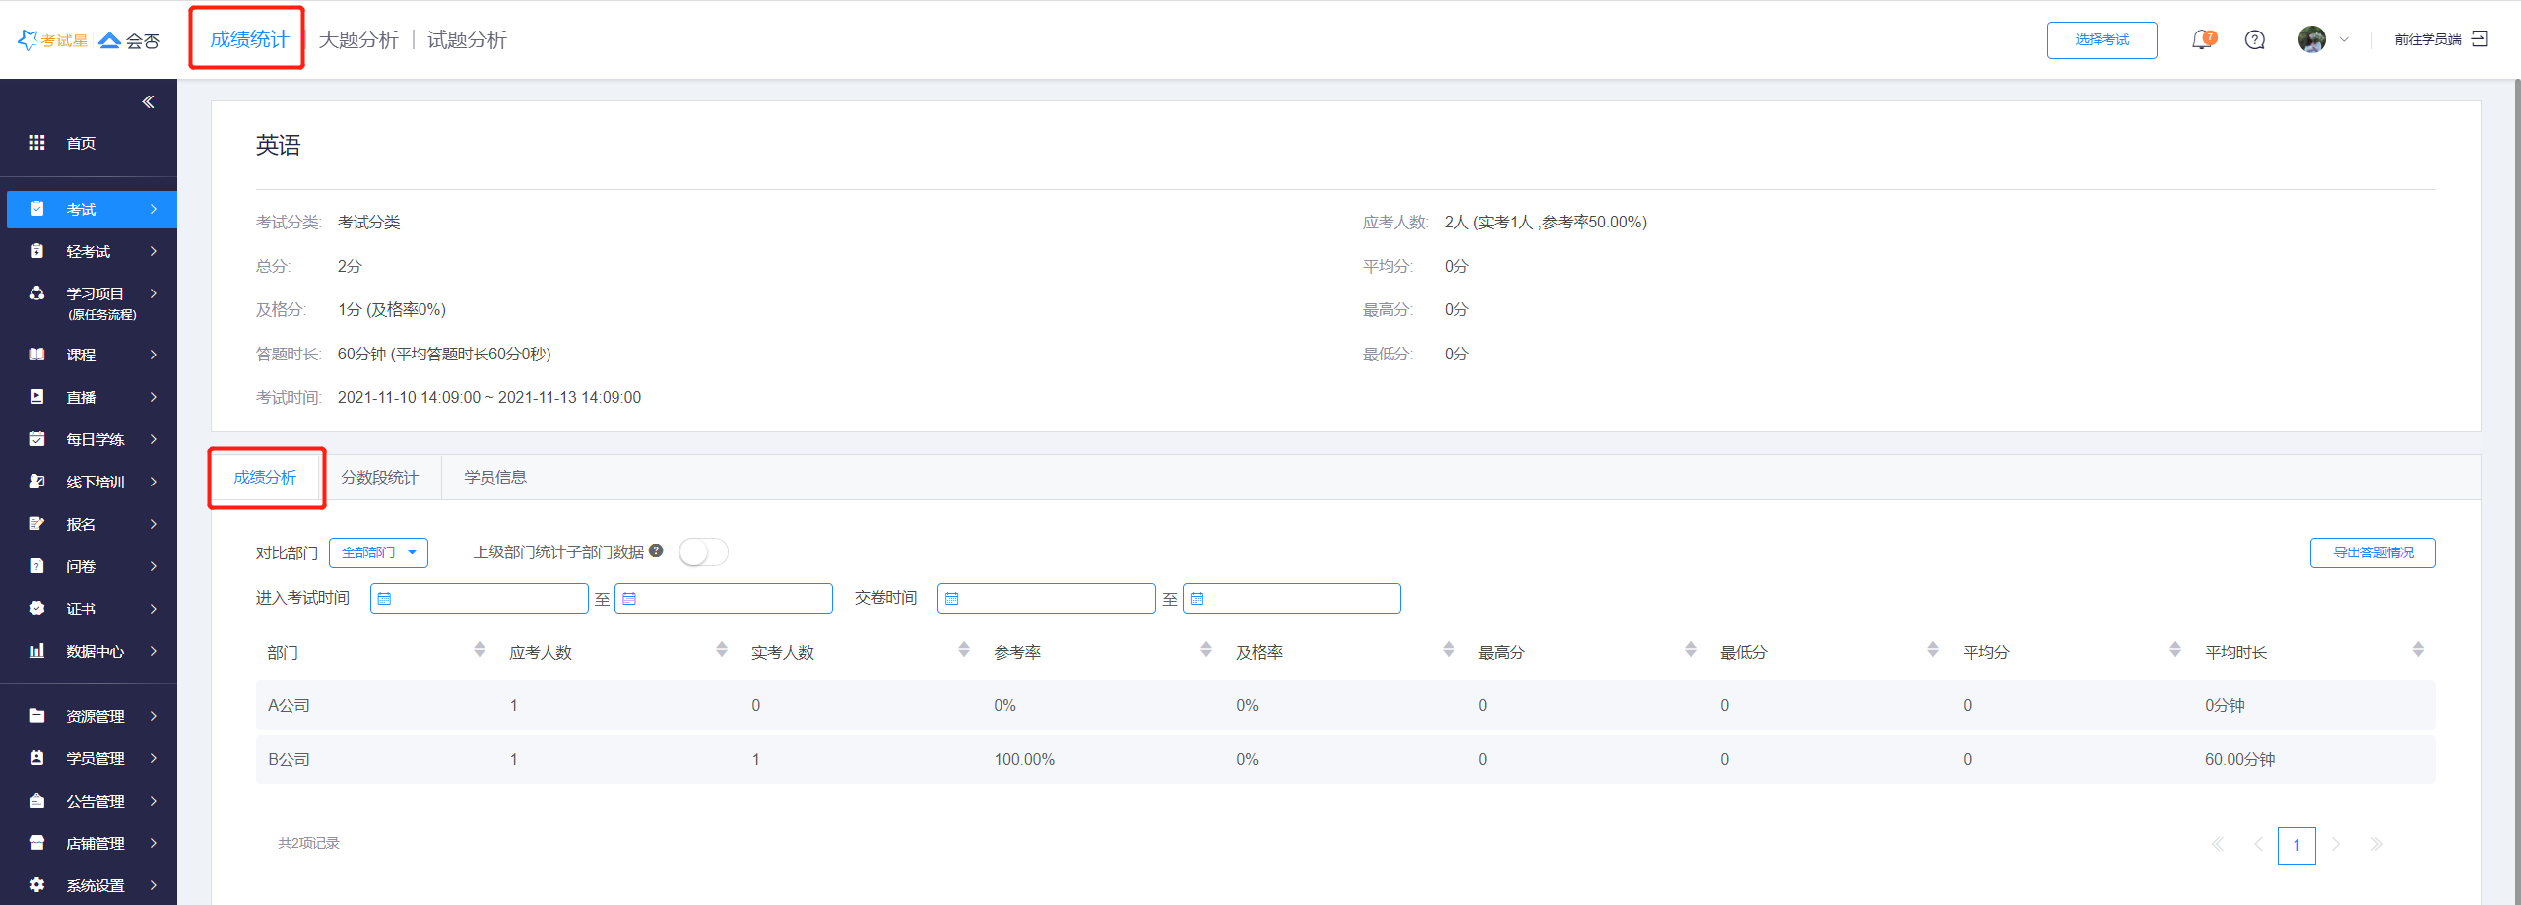
Task: Click the 交卷时间 end date field
Action: [x=1291, y=599]
